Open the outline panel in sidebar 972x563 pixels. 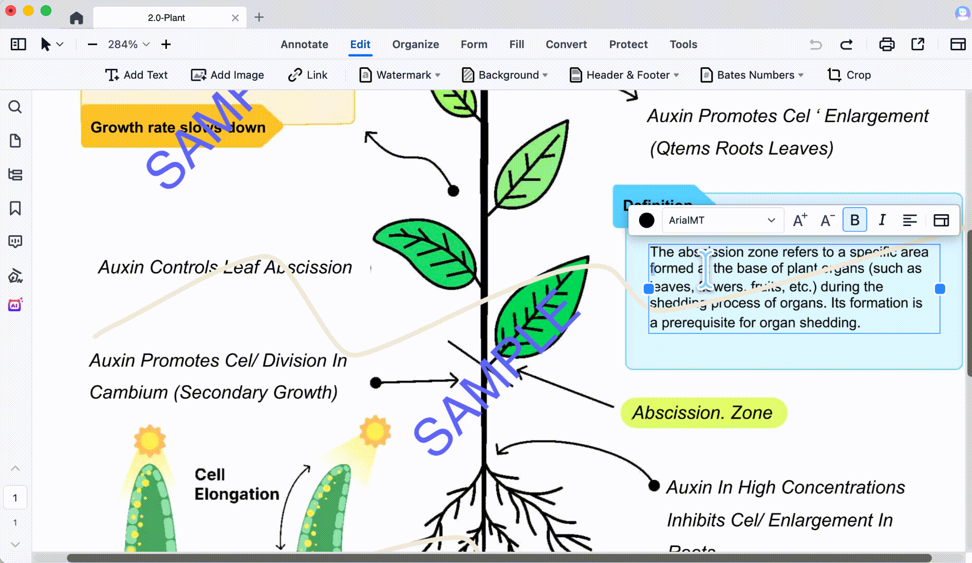[x=15, y=175]
